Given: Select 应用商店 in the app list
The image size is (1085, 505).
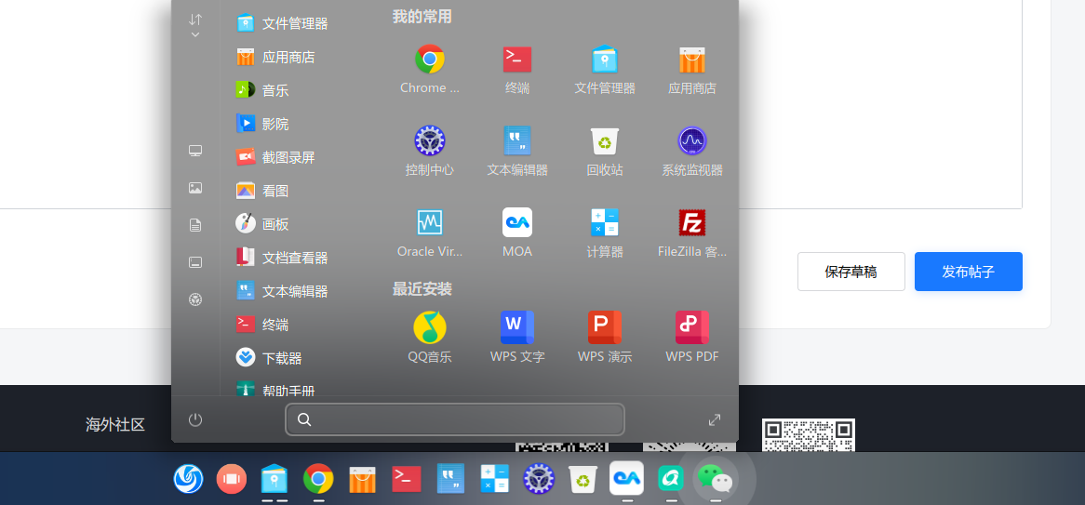Looking at the screenshot, I should pyautogui.click(x=275, y=57).
